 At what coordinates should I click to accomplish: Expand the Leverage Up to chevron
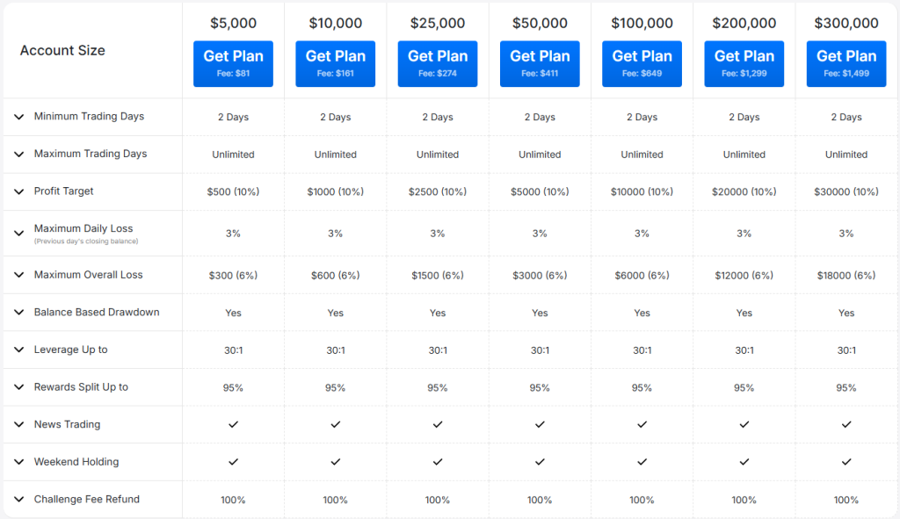(x=18, y=350)
